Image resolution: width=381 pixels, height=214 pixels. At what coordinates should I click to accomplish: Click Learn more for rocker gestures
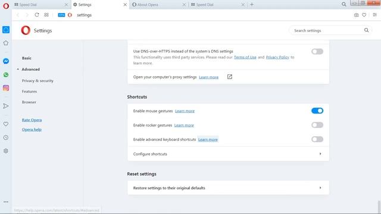[x=184, y=125]
